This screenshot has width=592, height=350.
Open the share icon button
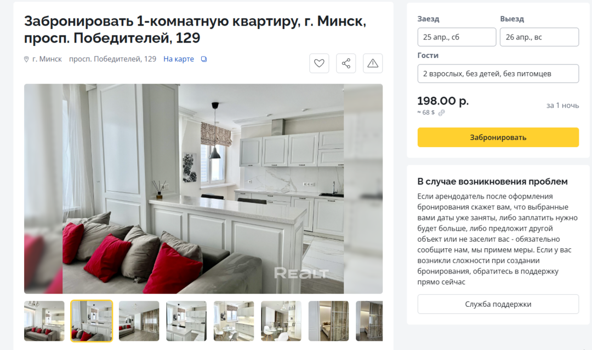(346, 63)
